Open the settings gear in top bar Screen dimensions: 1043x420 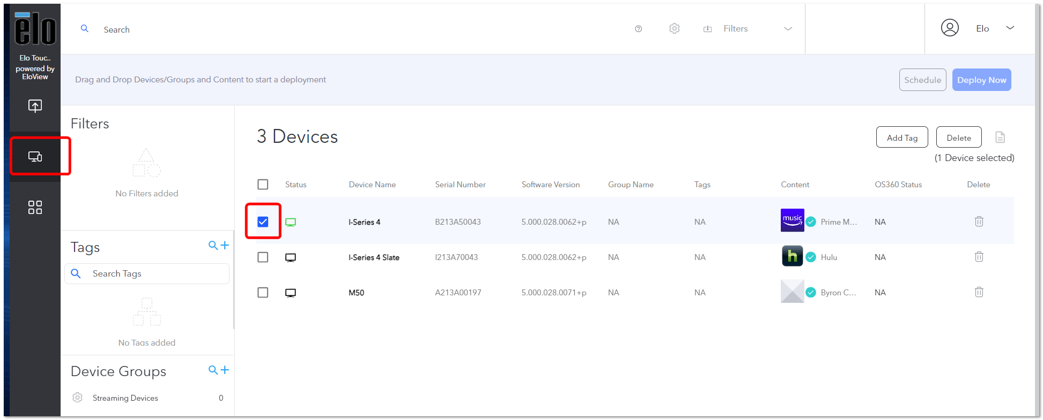675,28
